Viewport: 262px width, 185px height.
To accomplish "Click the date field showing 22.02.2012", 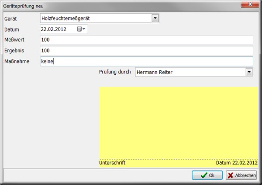I will pyautogui.click(x=64, y=29).
